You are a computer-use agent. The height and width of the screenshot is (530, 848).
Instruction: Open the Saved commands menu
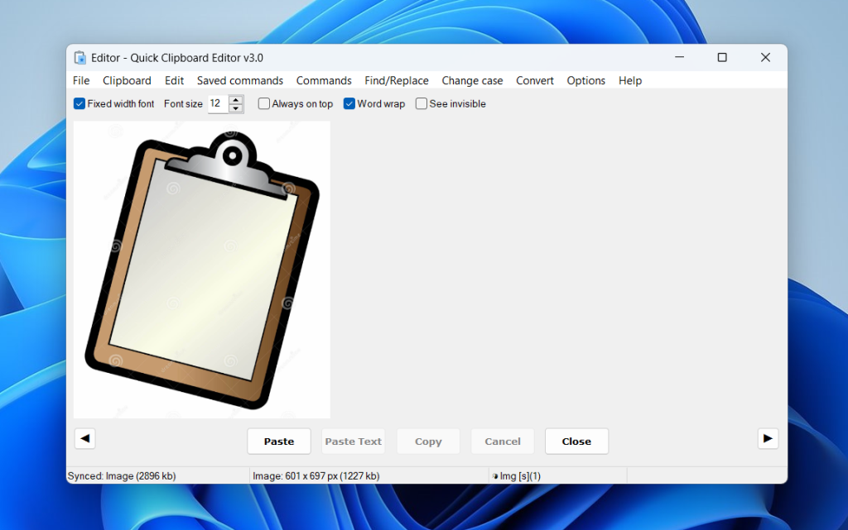tap(240, 80)
